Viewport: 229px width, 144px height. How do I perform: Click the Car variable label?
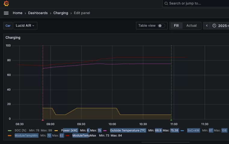8,25
